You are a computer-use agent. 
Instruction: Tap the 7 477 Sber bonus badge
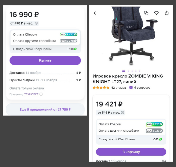point(69,34)
